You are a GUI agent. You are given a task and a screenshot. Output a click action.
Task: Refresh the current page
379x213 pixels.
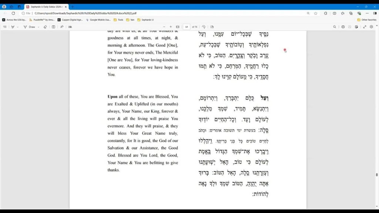pos(13,13)
